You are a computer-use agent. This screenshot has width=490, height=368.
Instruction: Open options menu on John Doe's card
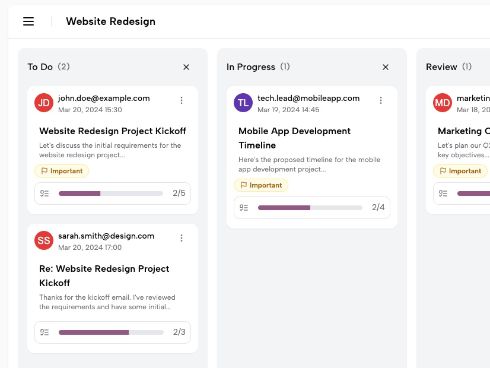click(x=182, y=100)
